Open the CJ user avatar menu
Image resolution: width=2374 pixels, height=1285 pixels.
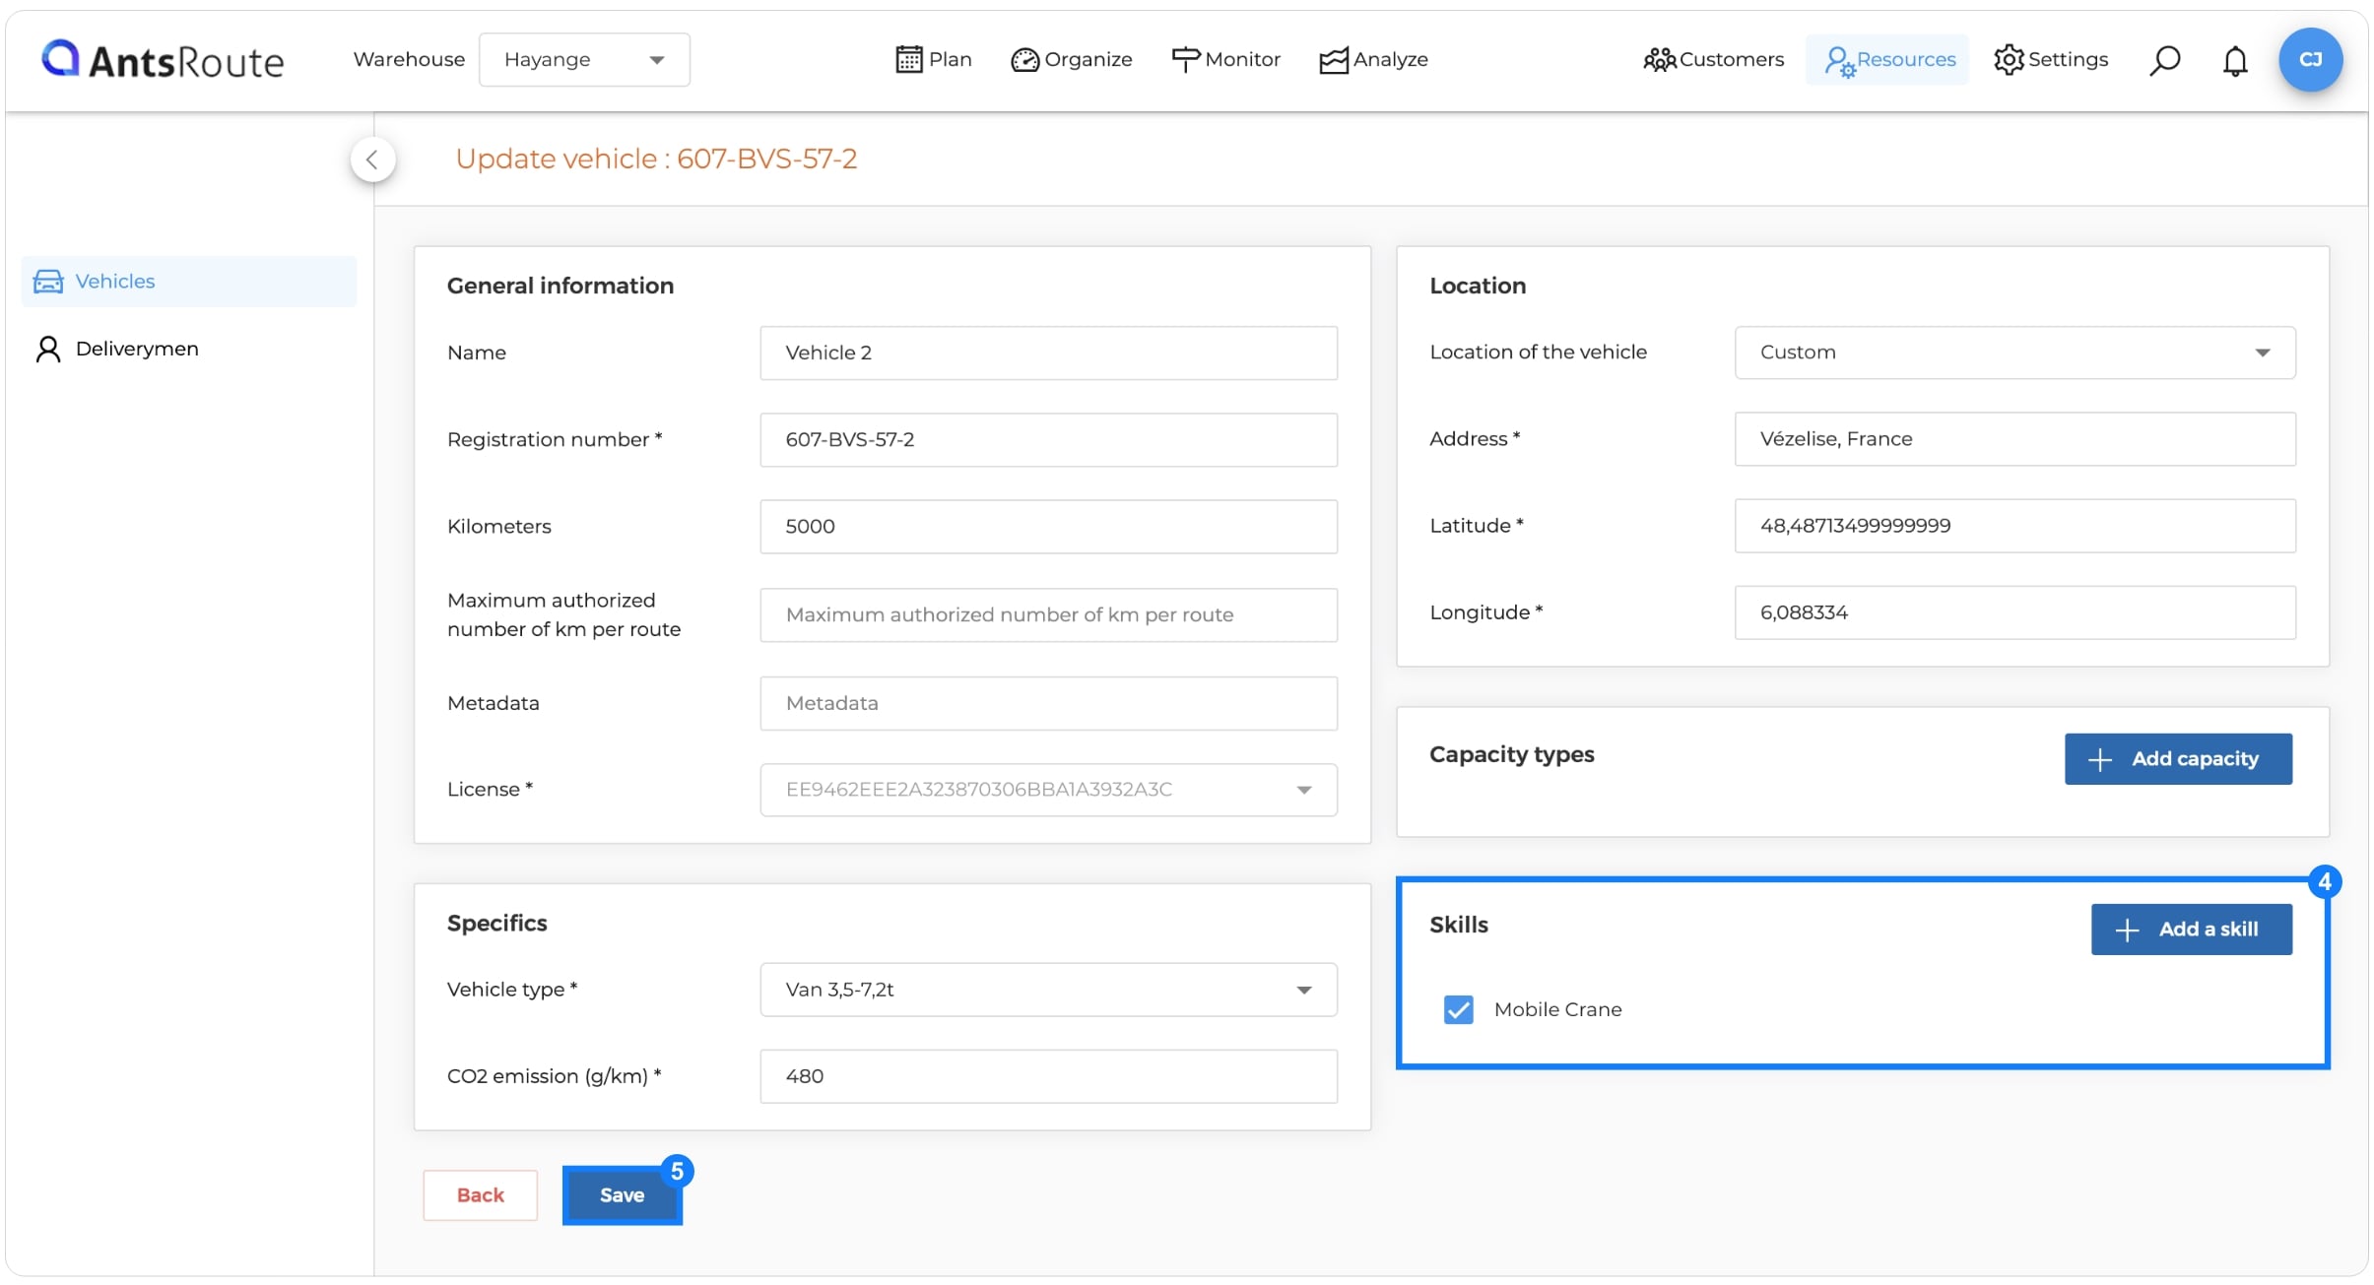[x=2310, y=59]
